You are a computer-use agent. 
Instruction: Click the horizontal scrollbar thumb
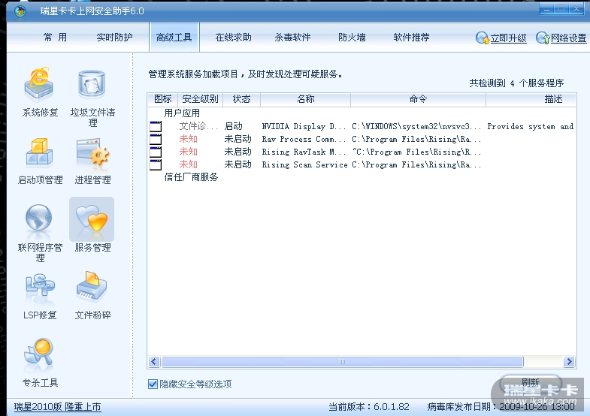342,361
